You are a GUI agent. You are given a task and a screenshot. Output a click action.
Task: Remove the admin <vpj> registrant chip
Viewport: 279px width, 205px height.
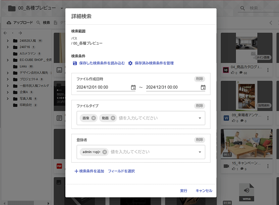[x=105, y=152]
